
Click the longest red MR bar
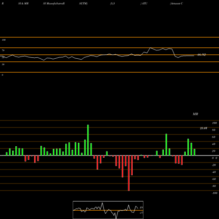(129, 173)
